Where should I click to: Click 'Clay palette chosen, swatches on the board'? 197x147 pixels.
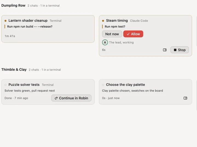tap(132, 91)
